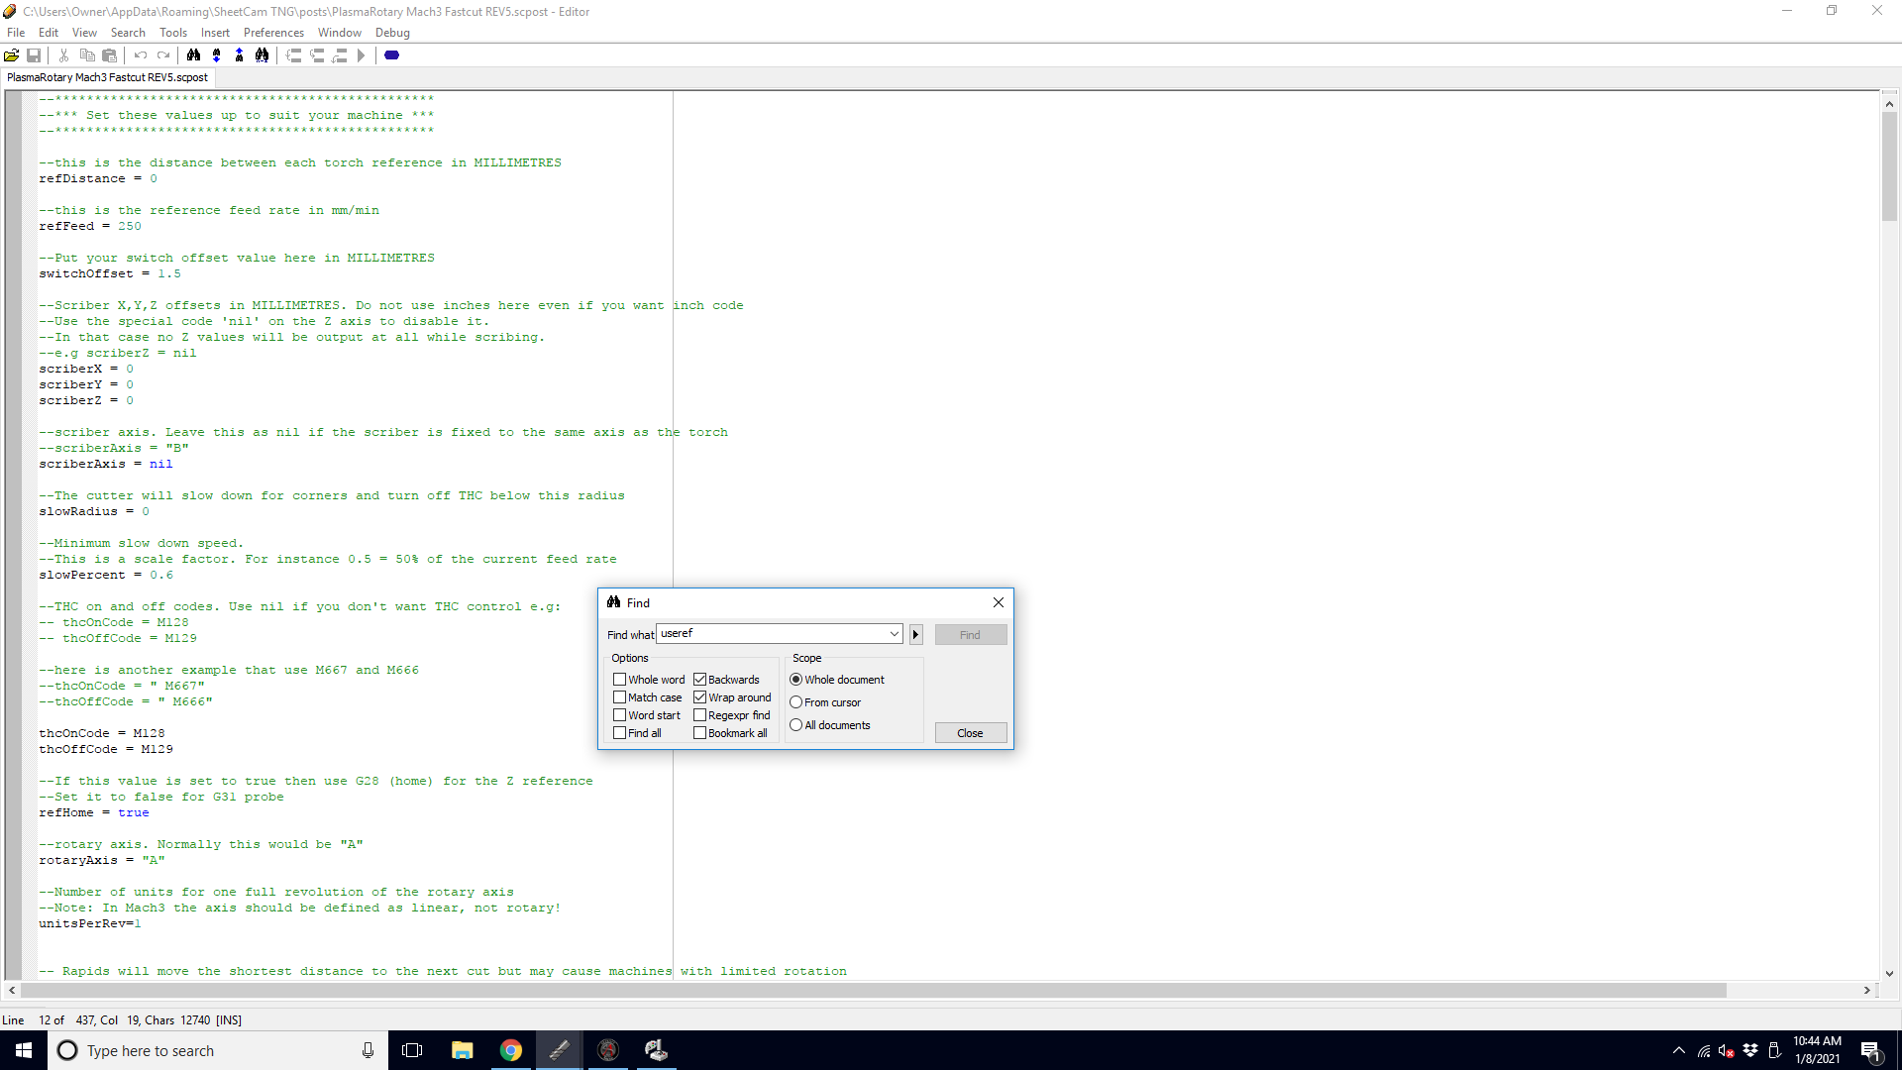This screenshot has width=1902, height=1070.
Task: Click the Dropbox tray icon
Action: (1750, 1050)
